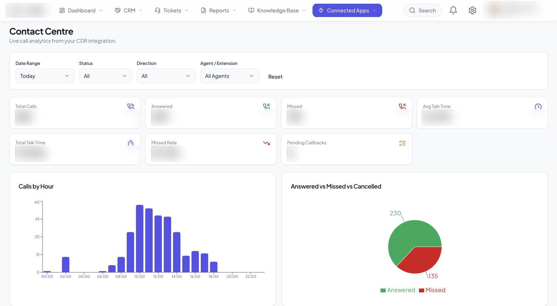The height and width of the screenshot is (306, 557).
Task: Open the notifications bell
Action: tap(453, 10)
